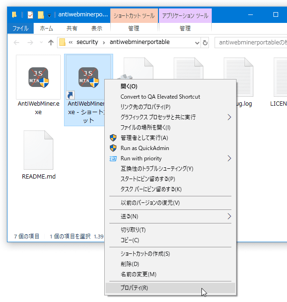Viewport: 287px width, 302px height.
Task: Expand Run with priority submenu
Action: [170, 158]
